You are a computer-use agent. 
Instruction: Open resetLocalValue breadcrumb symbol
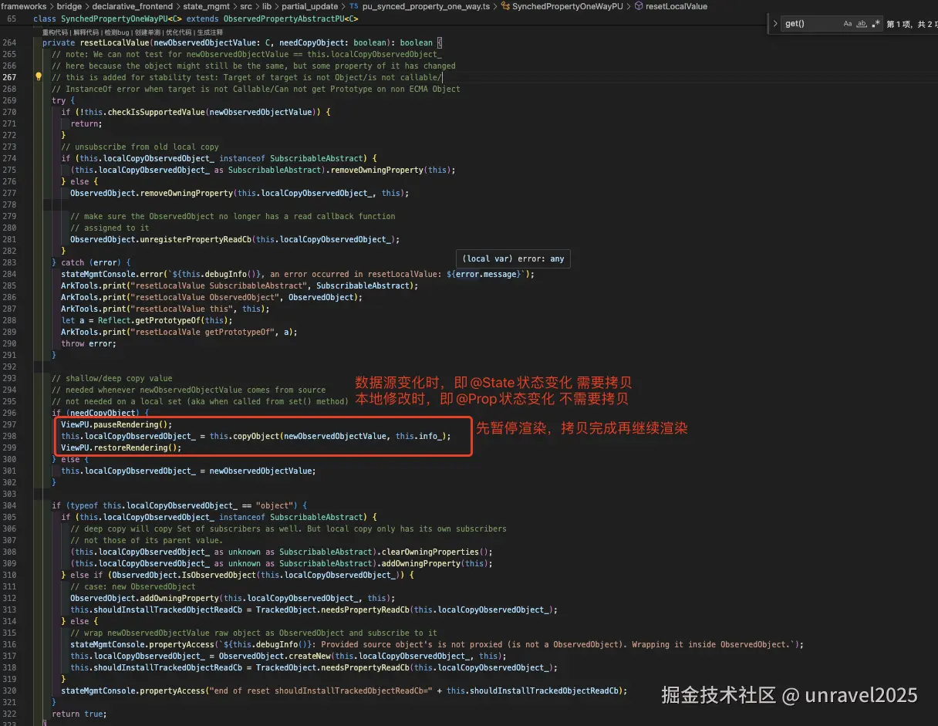676,6
